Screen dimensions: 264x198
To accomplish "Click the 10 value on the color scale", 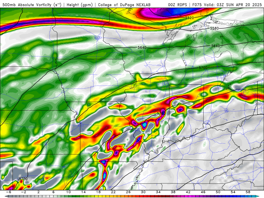I will (68, 192).
